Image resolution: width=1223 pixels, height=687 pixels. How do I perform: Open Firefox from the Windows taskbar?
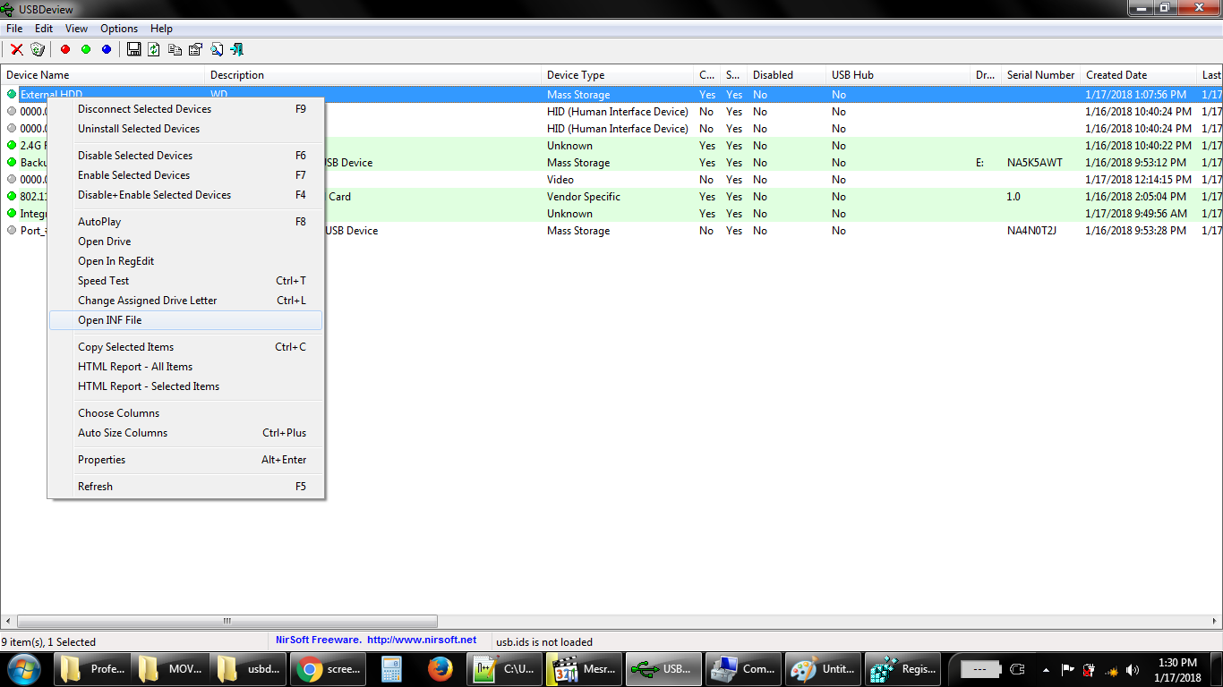point(440,668)
